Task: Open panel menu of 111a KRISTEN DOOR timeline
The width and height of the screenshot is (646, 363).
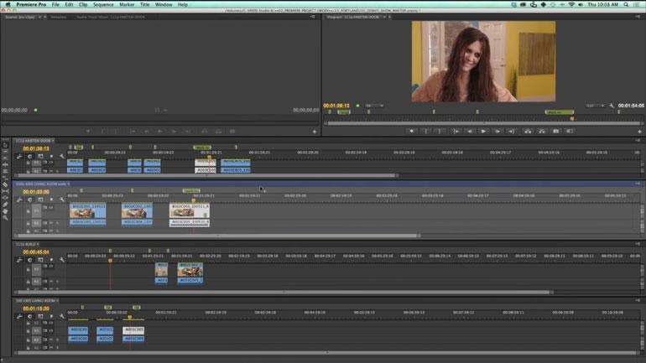Action: pos(638,140)
